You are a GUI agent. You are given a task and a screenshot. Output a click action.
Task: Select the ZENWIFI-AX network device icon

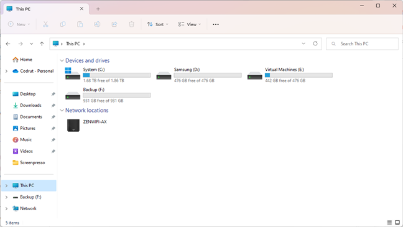[x=73, y=125]
